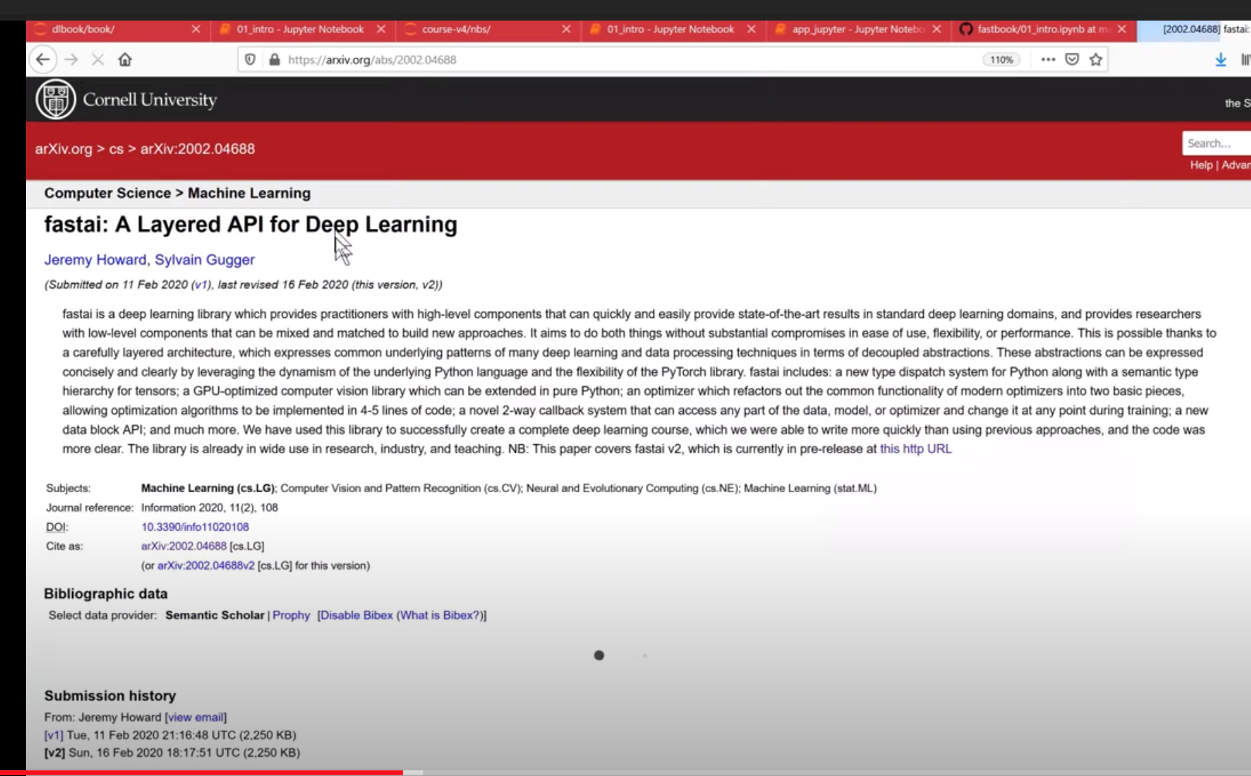This screenshot has width=1251, height=776.
Task: Close the fastbook GitHub tab
Action: point(1121,29)
